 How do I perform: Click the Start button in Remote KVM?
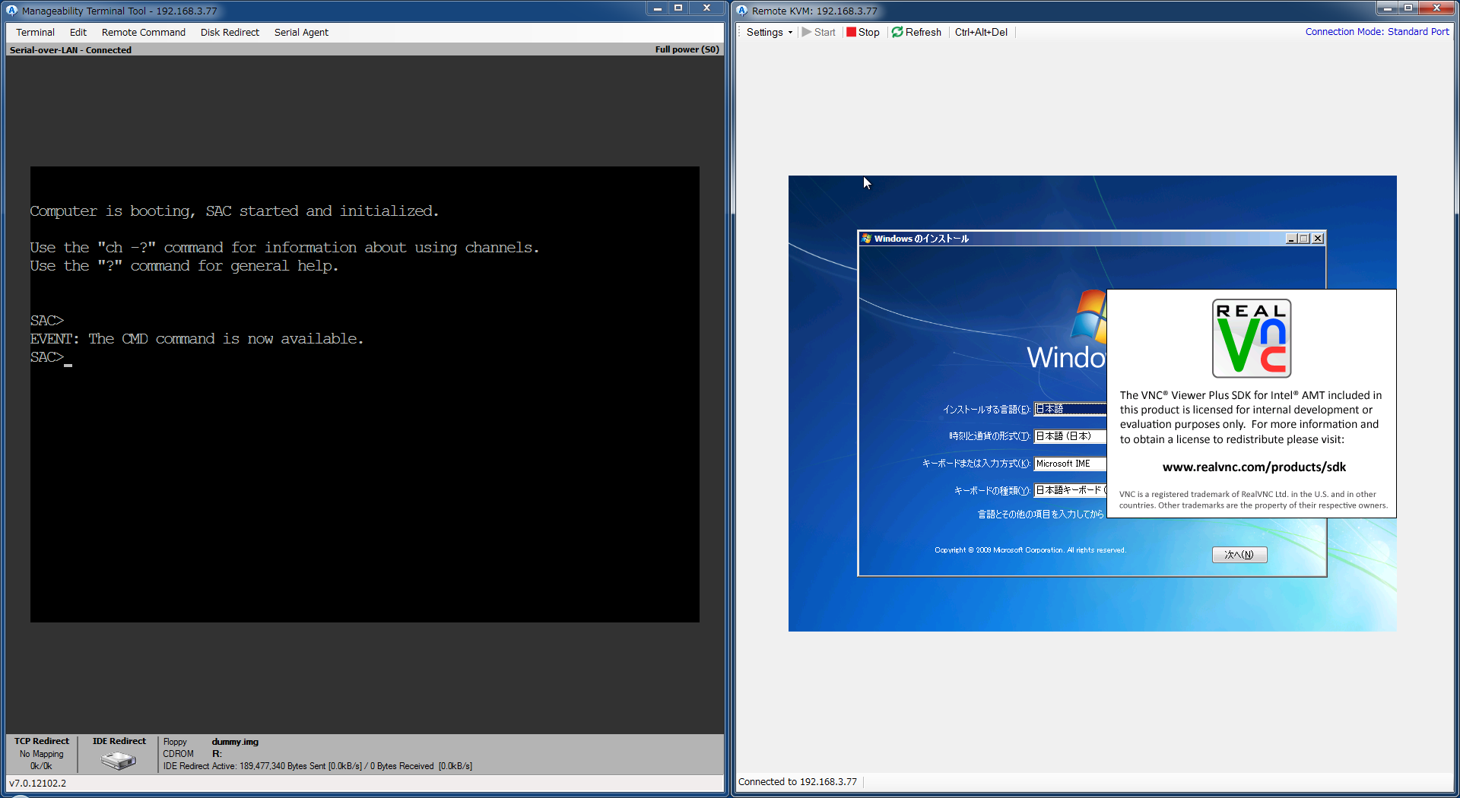819,32
